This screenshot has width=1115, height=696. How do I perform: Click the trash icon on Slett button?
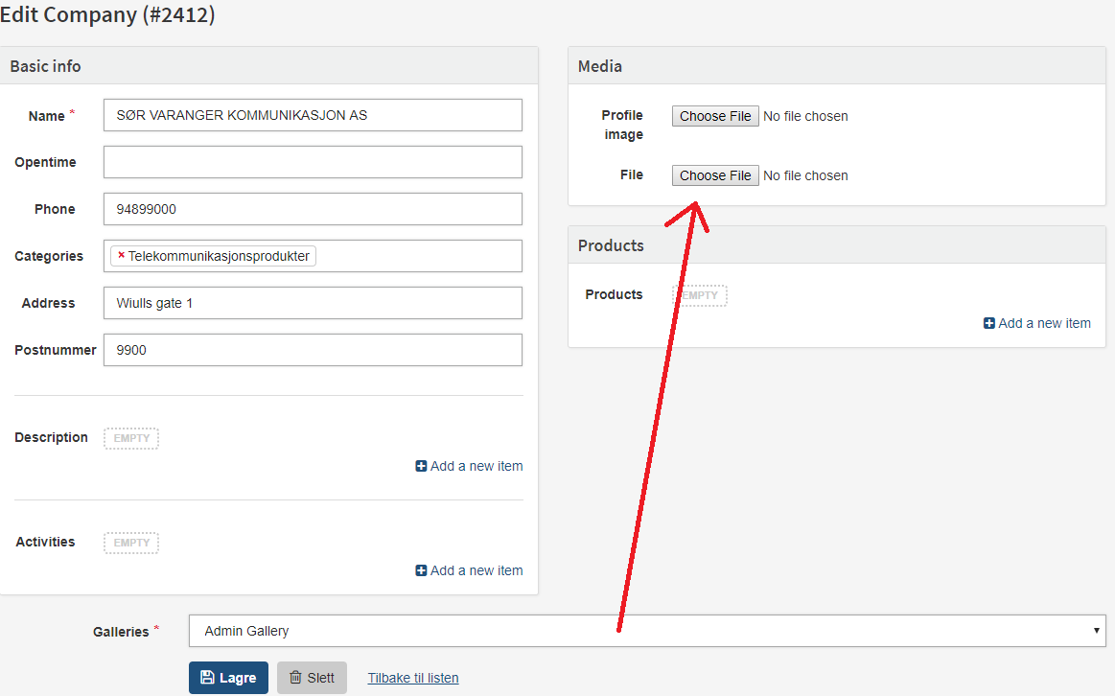pos(298,677)
